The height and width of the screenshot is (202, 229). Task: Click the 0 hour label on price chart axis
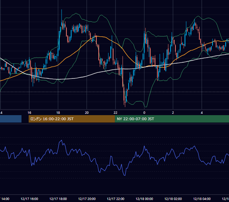[144, 113]
